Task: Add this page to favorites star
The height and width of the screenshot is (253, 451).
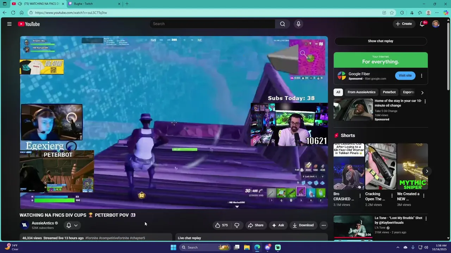Action: click(x=392, y=13)
